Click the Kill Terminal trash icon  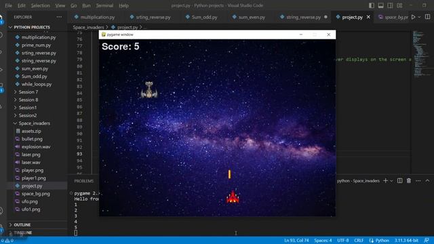(409, 181)
